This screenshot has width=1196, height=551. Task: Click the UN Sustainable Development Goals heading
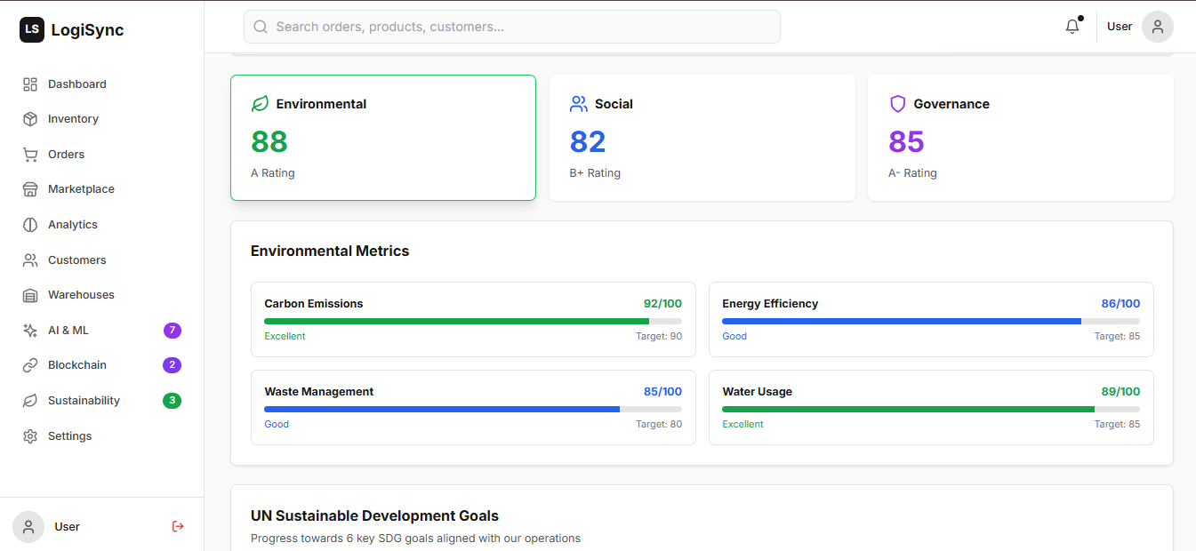click(374, 516)
